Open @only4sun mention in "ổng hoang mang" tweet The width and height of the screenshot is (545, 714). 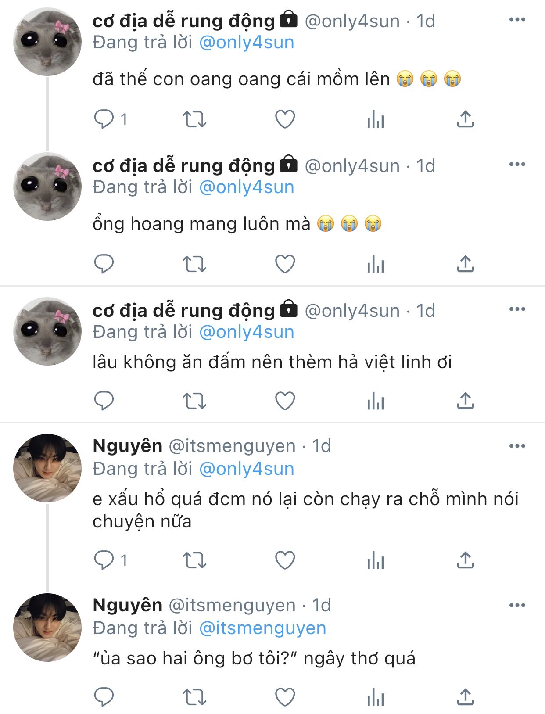pyautogui.click(x=247, y=187)
